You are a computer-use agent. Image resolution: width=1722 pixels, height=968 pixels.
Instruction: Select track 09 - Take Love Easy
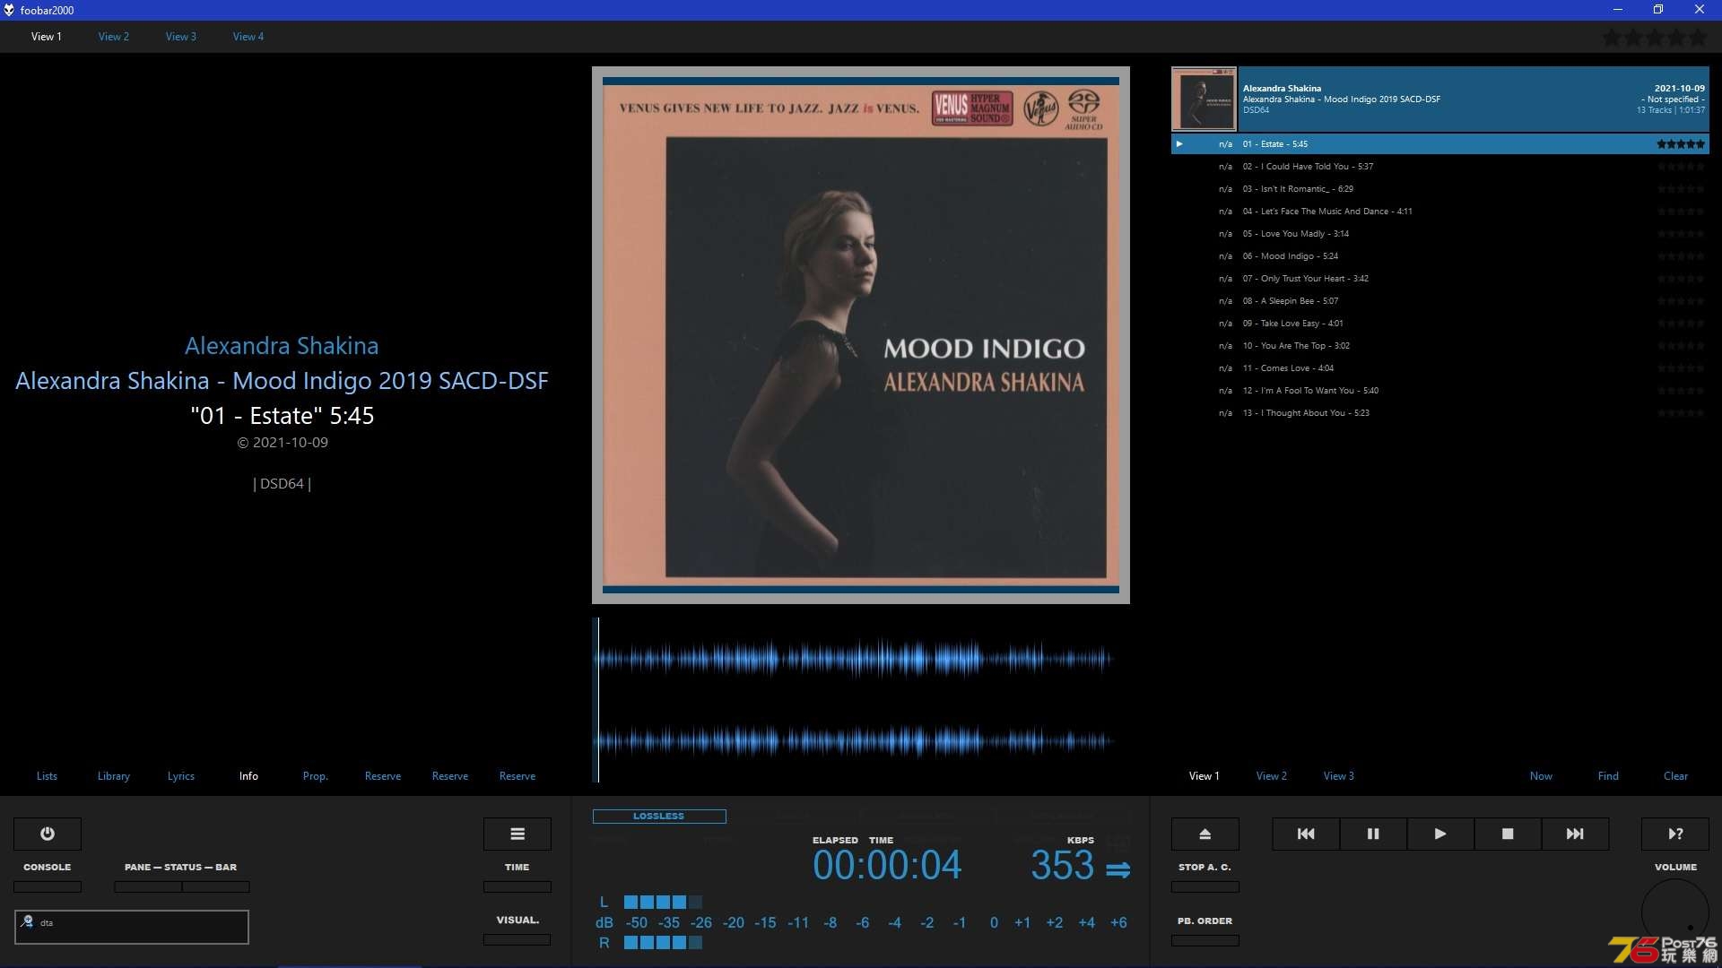click(x=1440, y=324)
